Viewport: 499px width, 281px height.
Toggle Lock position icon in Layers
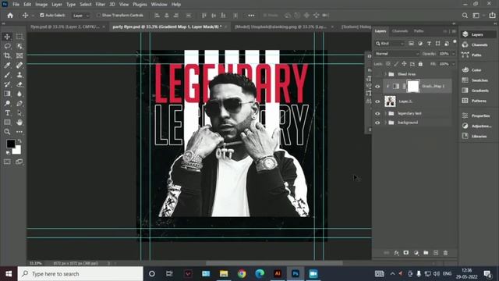(x=404, y=64)
